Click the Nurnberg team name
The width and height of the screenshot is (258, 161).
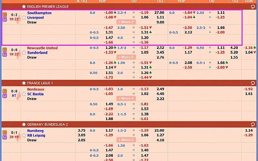(x=35, y=131)
